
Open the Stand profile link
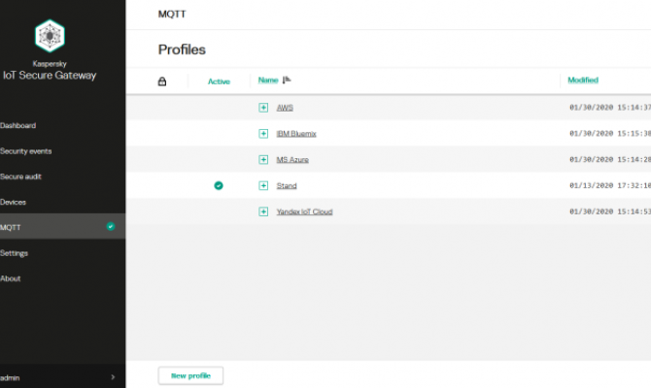[287, 185]
